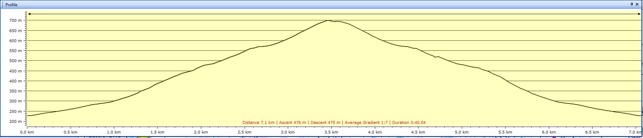Click the 700 m elevation axis label

tap(15, 20)
